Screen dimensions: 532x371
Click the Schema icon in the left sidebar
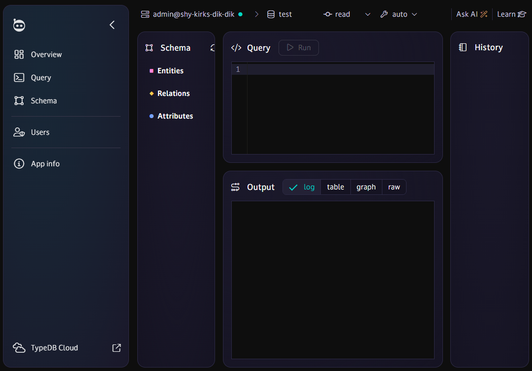(x=19, y=100)
